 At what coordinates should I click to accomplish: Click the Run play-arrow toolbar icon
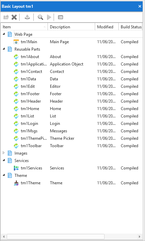pos(49,17)
